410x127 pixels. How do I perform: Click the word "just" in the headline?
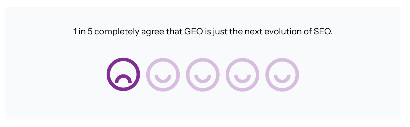219,32
